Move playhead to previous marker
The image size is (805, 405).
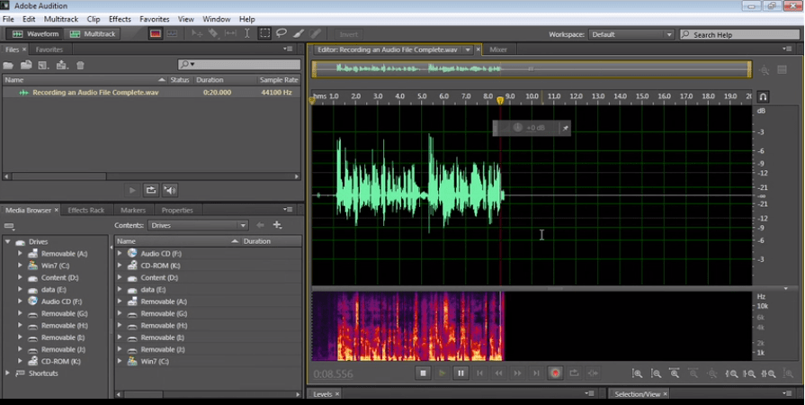pos(479,373)
